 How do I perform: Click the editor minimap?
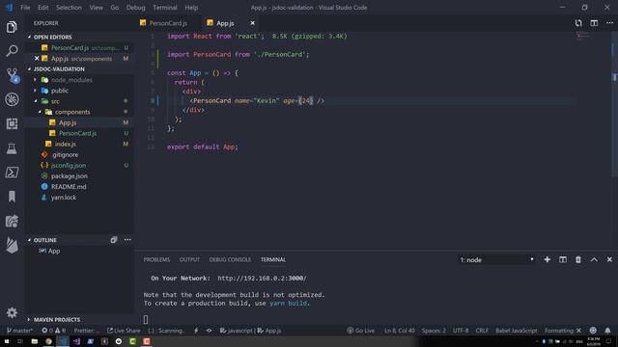(582, 37)
